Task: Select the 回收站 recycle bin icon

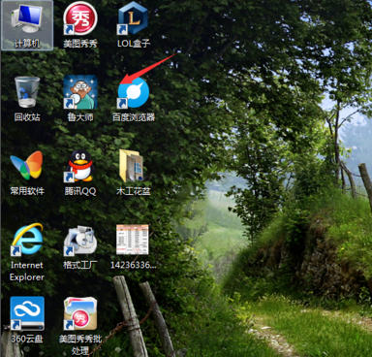Action: click(x=27, y=92)
